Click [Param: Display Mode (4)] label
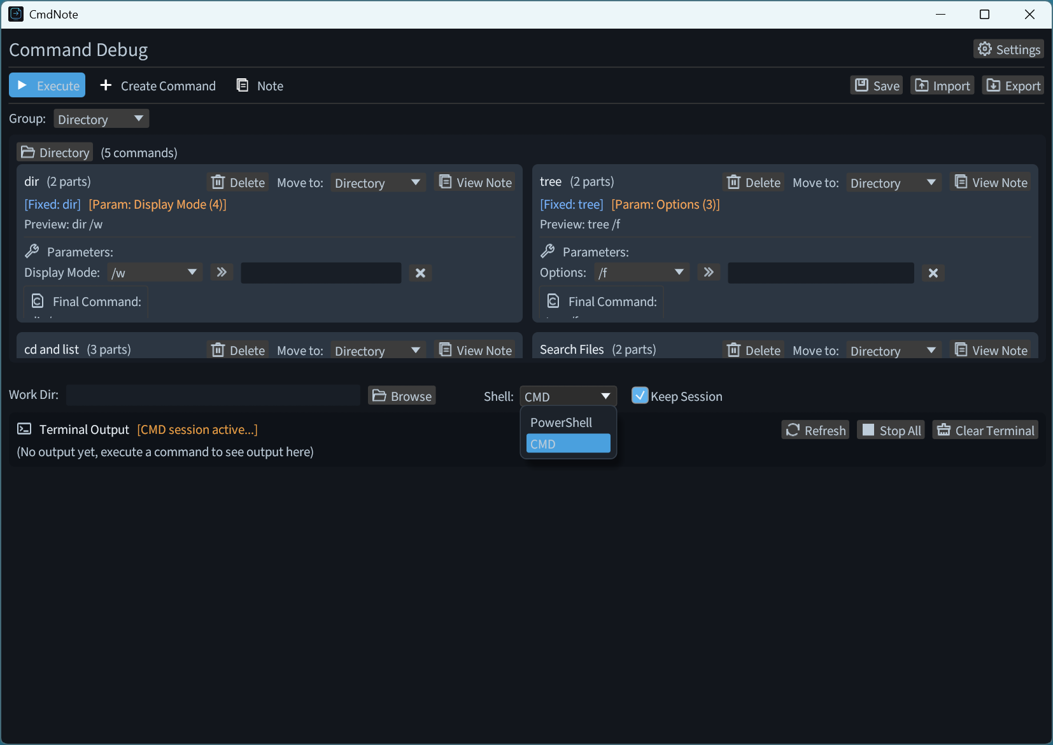The image size is (1053, 745). coord(158,204)
